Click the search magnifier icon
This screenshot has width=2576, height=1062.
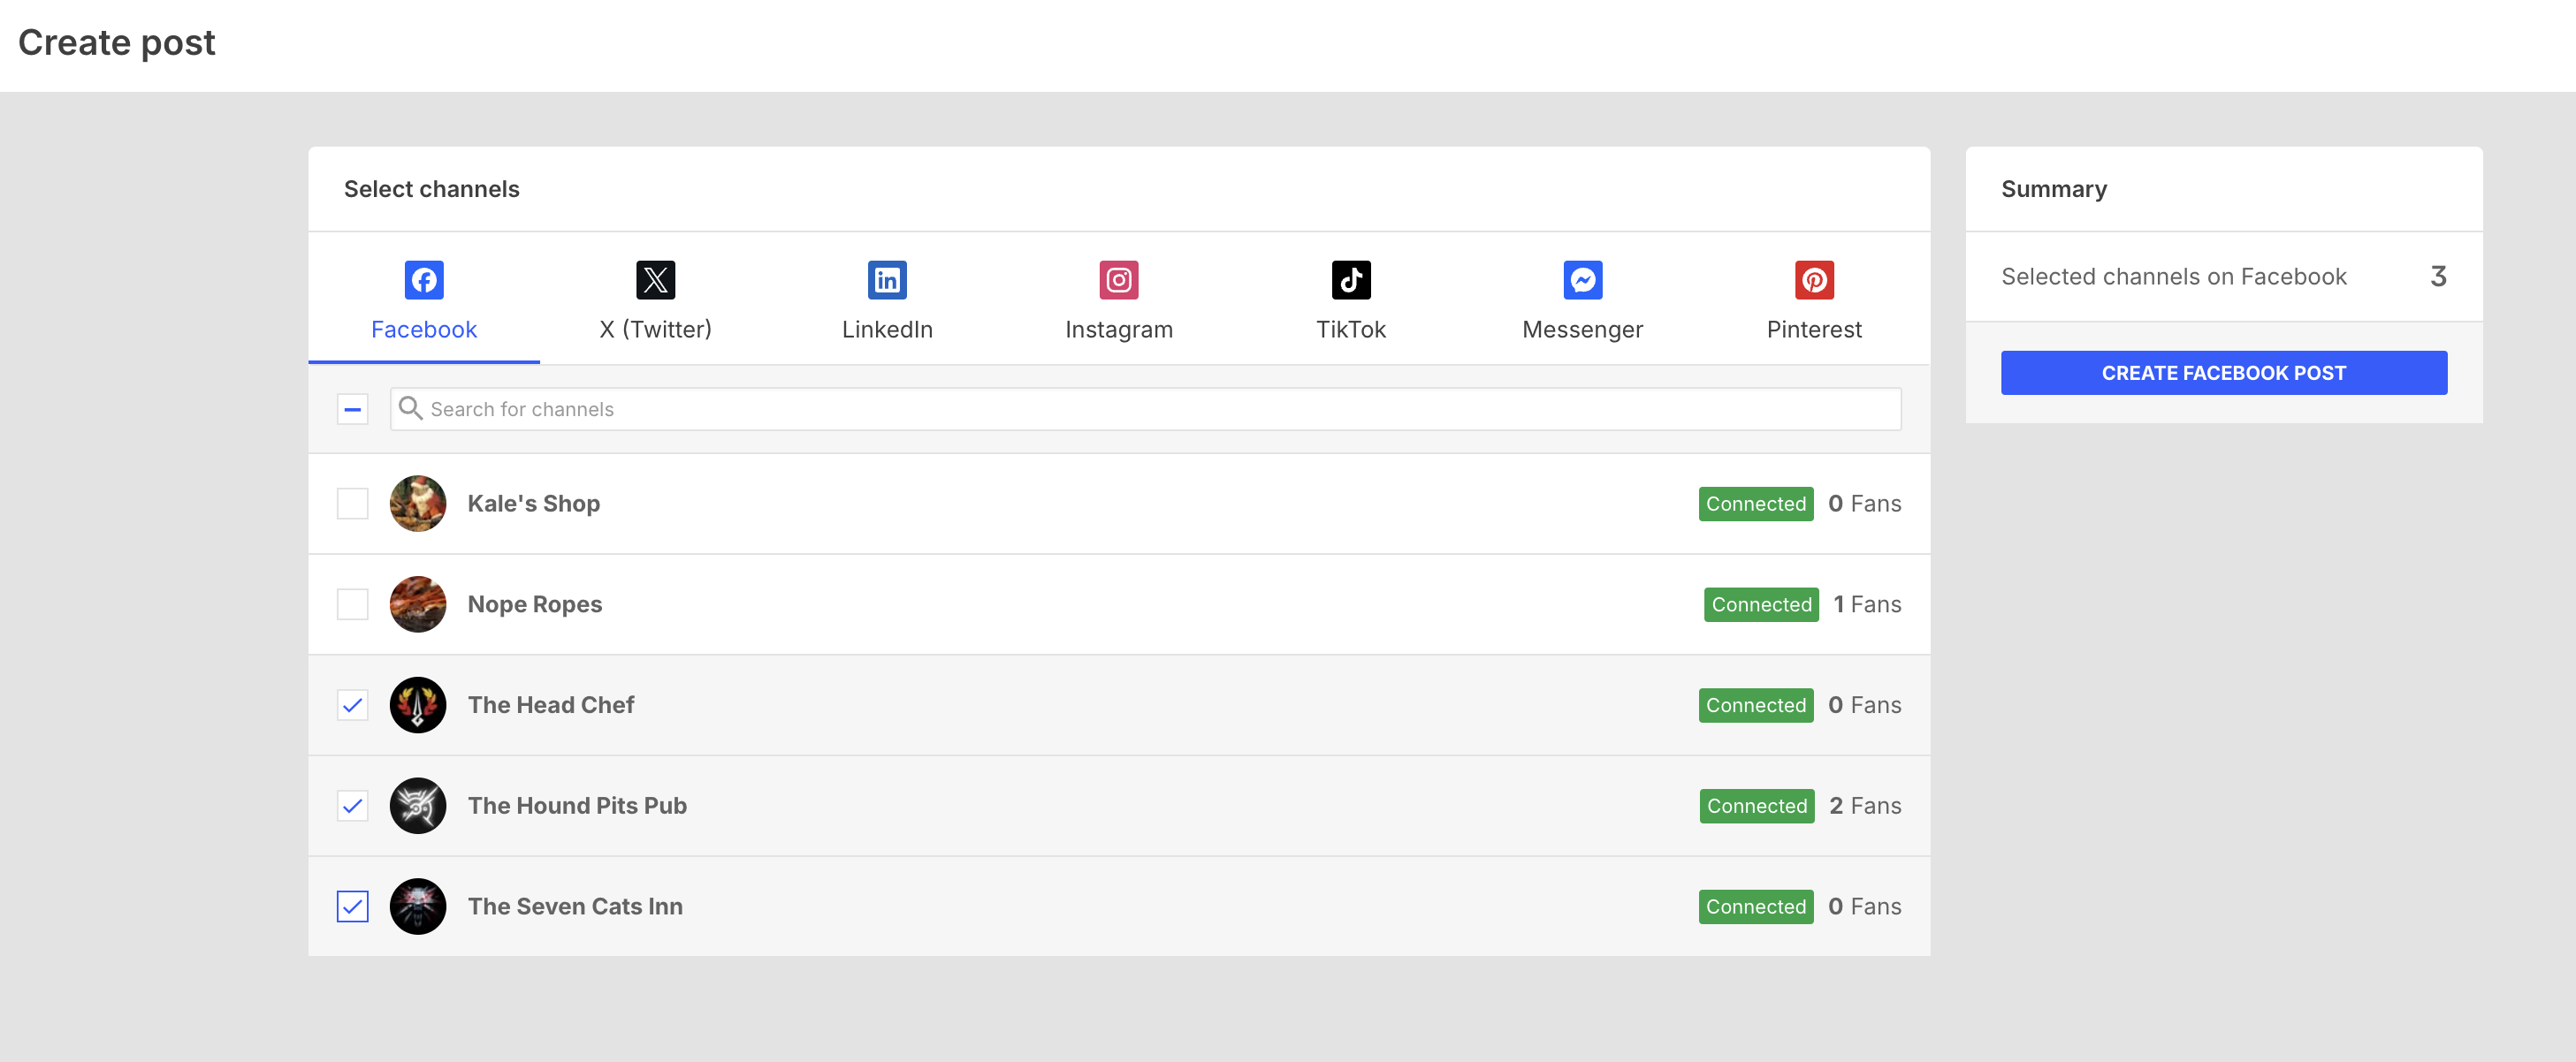coord(410,407)
